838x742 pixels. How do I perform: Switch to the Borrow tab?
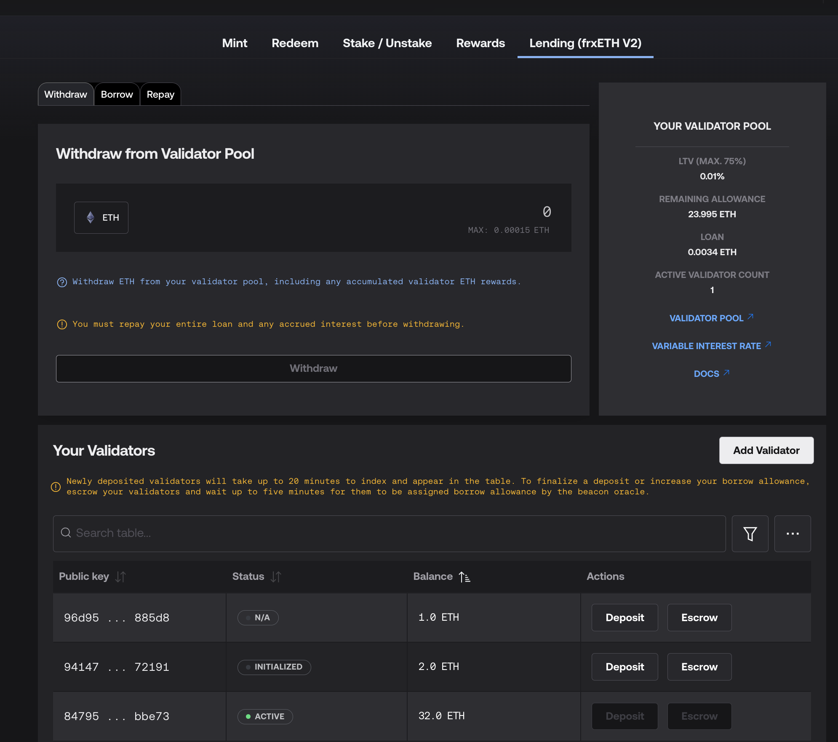pos(117,94)
